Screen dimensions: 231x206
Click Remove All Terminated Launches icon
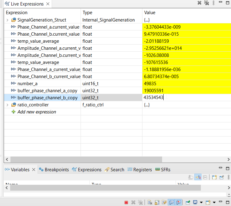click(140, 203)
